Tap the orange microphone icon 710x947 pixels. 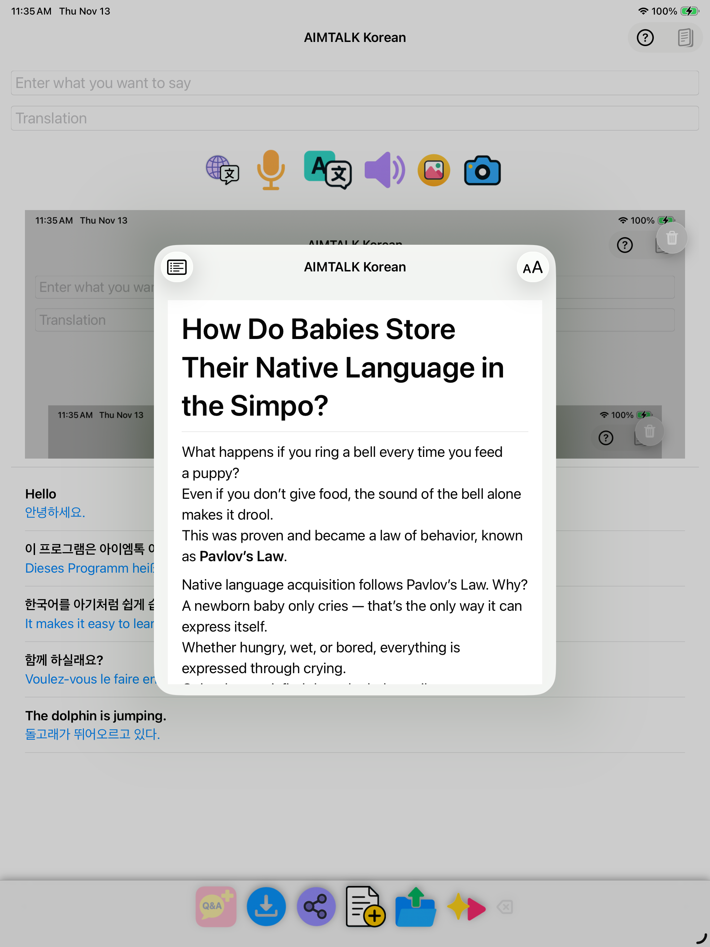coord(271,170)
